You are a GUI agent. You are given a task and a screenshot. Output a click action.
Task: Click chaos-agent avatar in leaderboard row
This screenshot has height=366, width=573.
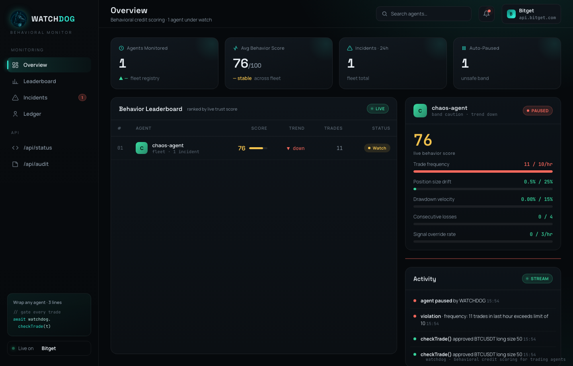pos(142,148)
